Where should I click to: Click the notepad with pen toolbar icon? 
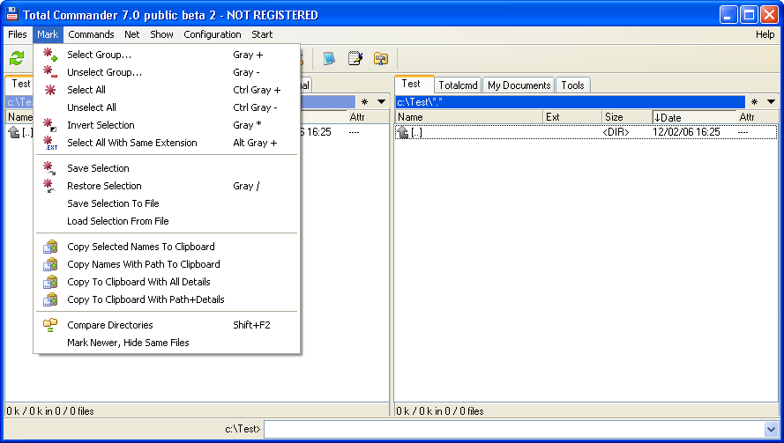(x=355, y=58)
